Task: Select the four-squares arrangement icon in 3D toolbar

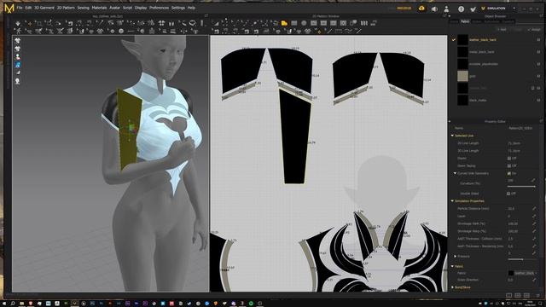Action: tap(161, 23)
